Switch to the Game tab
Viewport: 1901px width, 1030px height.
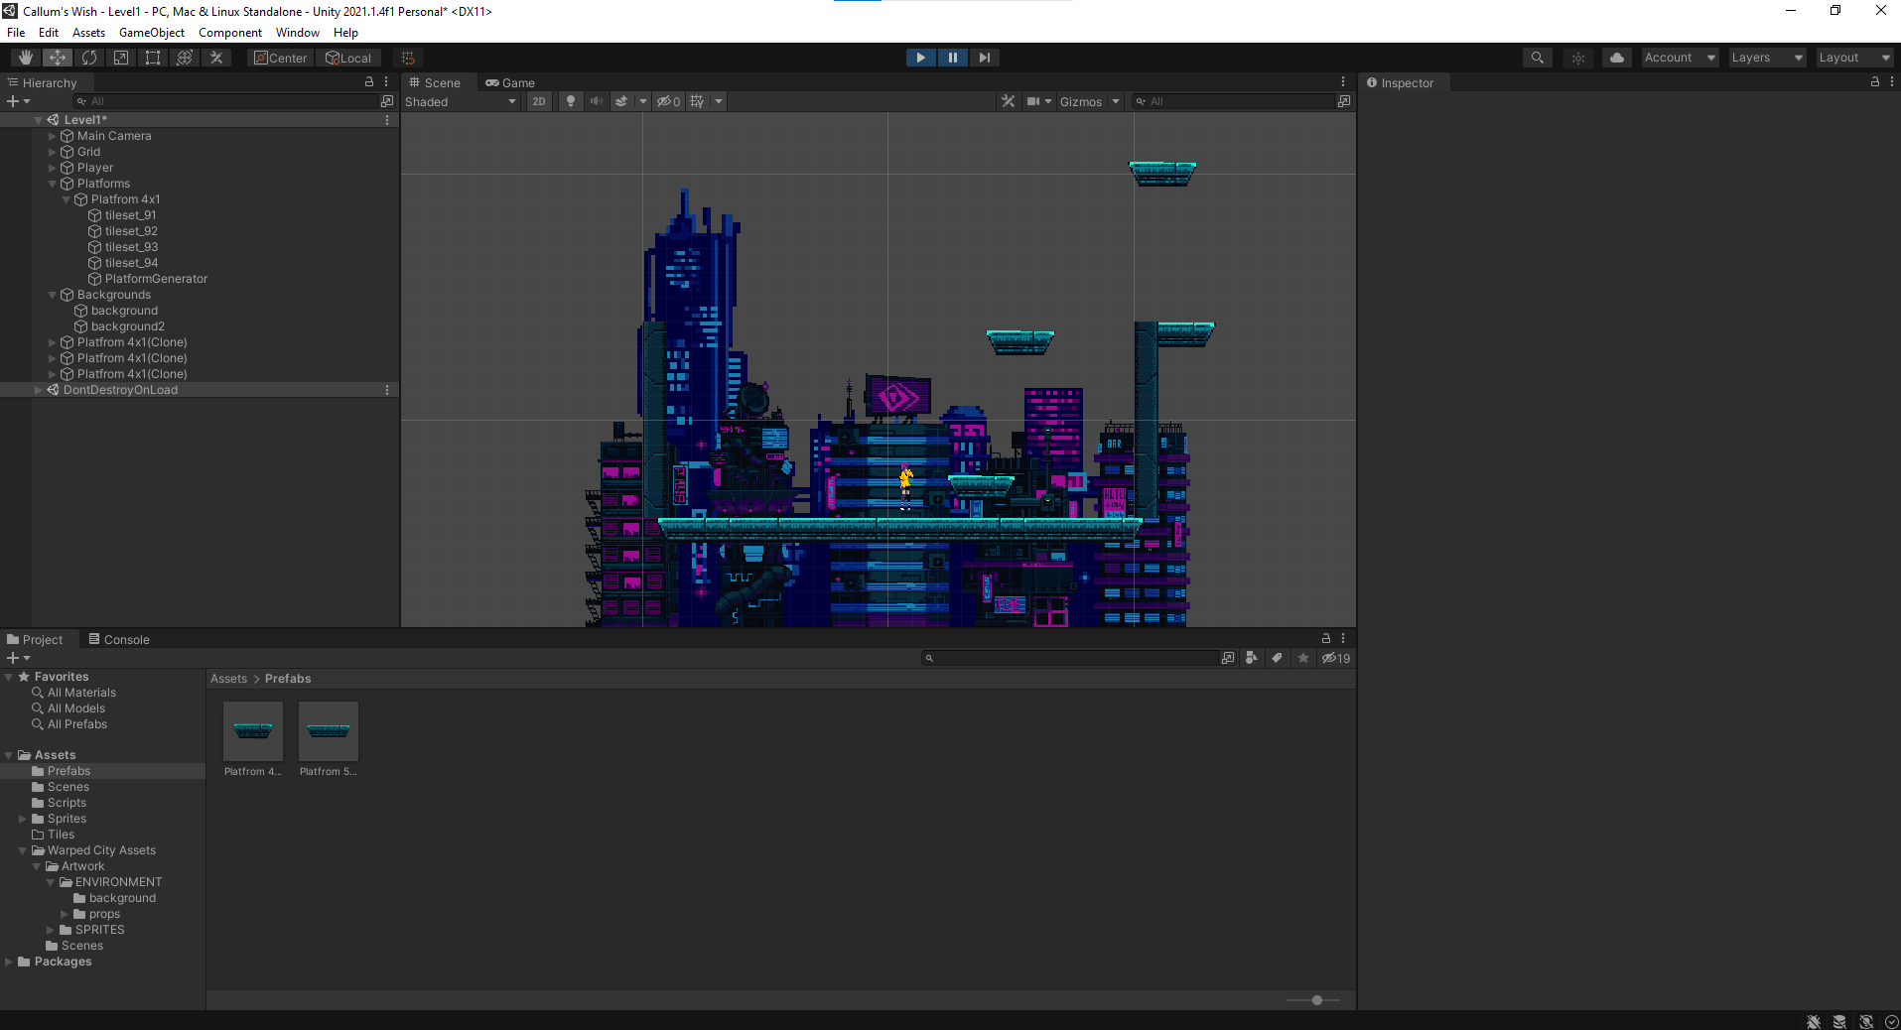(510, 82)
